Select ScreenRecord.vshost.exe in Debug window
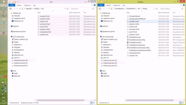 click(x=137, y=45)
